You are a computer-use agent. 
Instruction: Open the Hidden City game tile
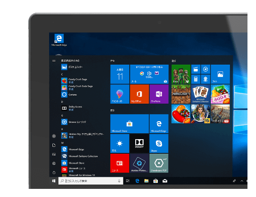click(201, 114)
